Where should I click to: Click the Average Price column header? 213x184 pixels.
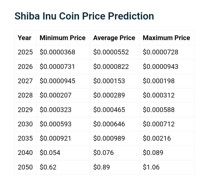coord(114,38)
